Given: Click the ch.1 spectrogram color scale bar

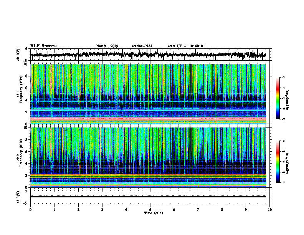Looking at the screenshot, I should click(278, 98).
